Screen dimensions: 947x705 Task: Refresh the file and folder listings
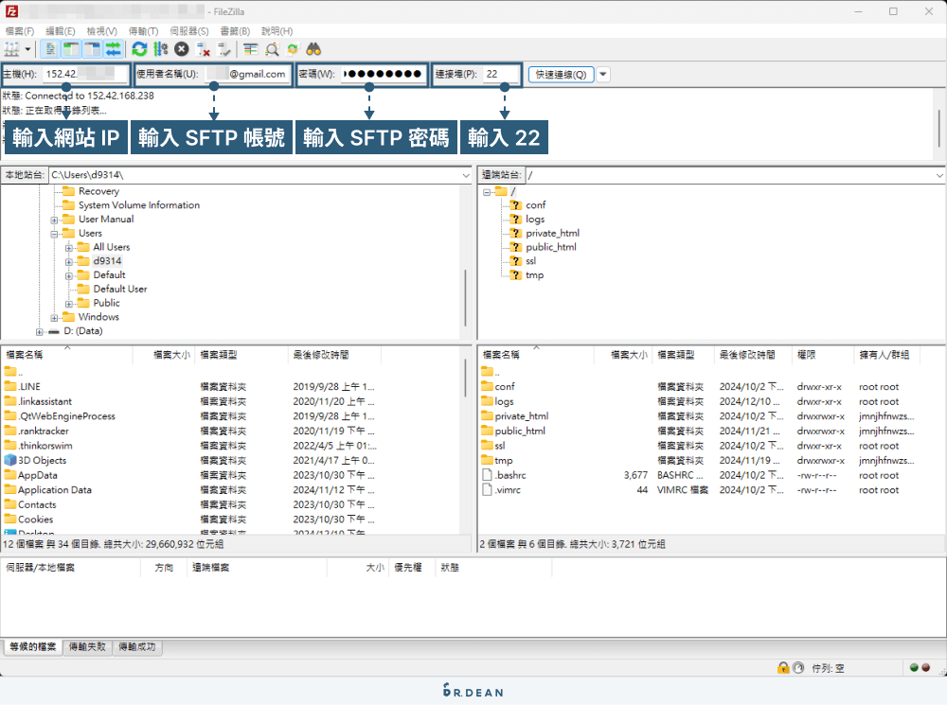[139, 47]
